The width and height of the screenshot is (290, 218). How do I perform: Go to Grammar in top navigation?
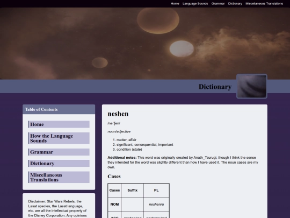coord(218,4)
